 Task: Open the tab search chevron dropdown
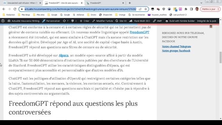point(201,3)
